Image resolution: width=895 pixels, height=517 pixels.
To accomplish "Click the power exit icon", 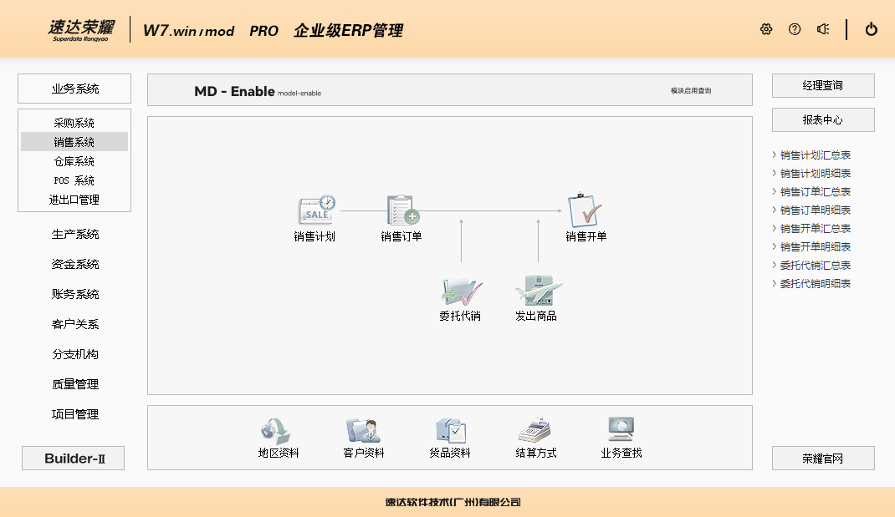I will (872, 29).
